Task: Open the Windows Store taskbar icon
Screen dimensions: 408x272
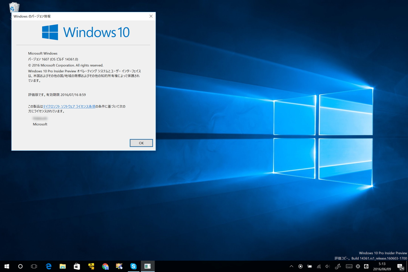Action: coord(77,266)
